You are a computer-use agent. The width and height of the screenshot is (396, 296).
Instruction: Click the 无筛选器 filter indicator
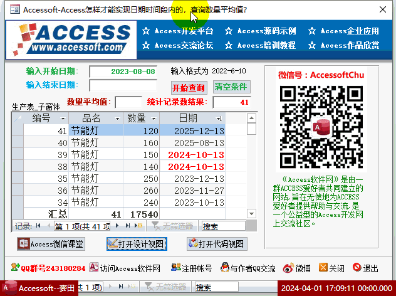(x=172, y=226)
